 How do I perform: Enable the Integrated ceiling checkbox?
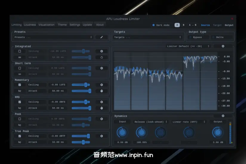(20, 51)
